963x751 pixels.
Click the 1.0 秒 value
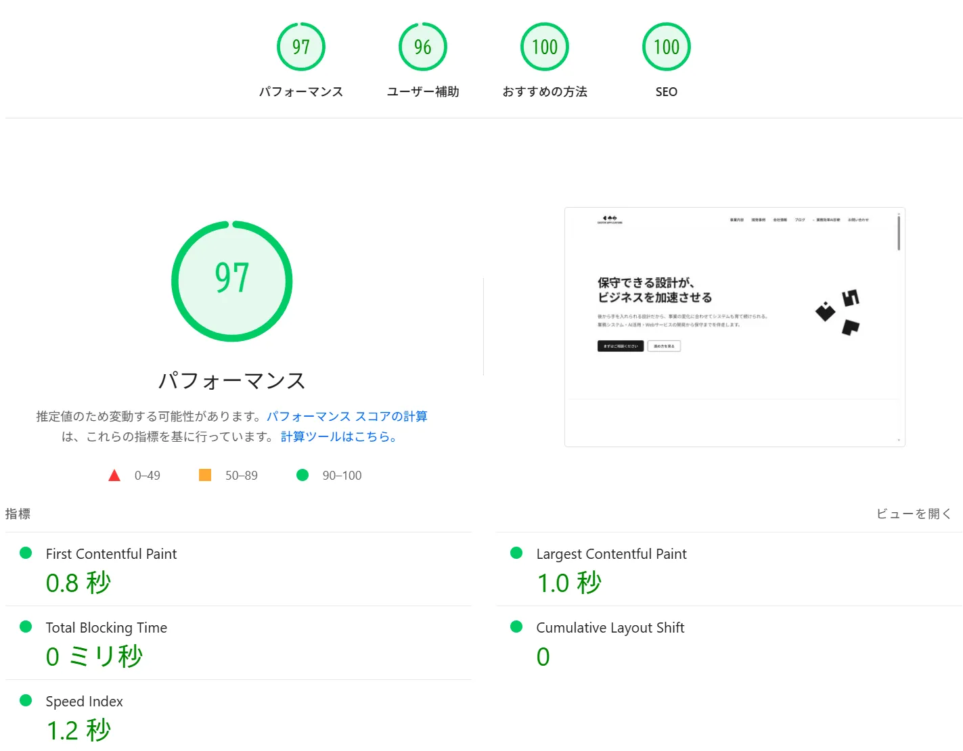569,583
